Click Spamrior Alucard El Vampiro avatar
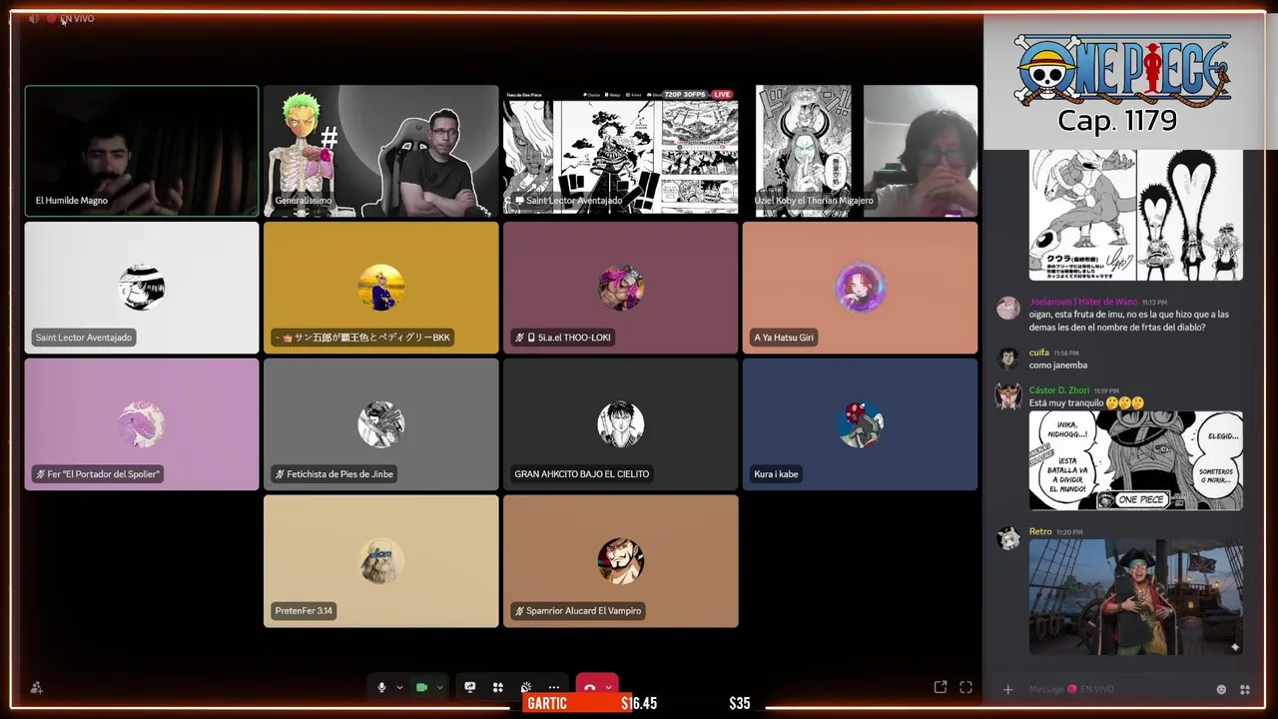Viewport: 1278px width, 719px height. 621,561
